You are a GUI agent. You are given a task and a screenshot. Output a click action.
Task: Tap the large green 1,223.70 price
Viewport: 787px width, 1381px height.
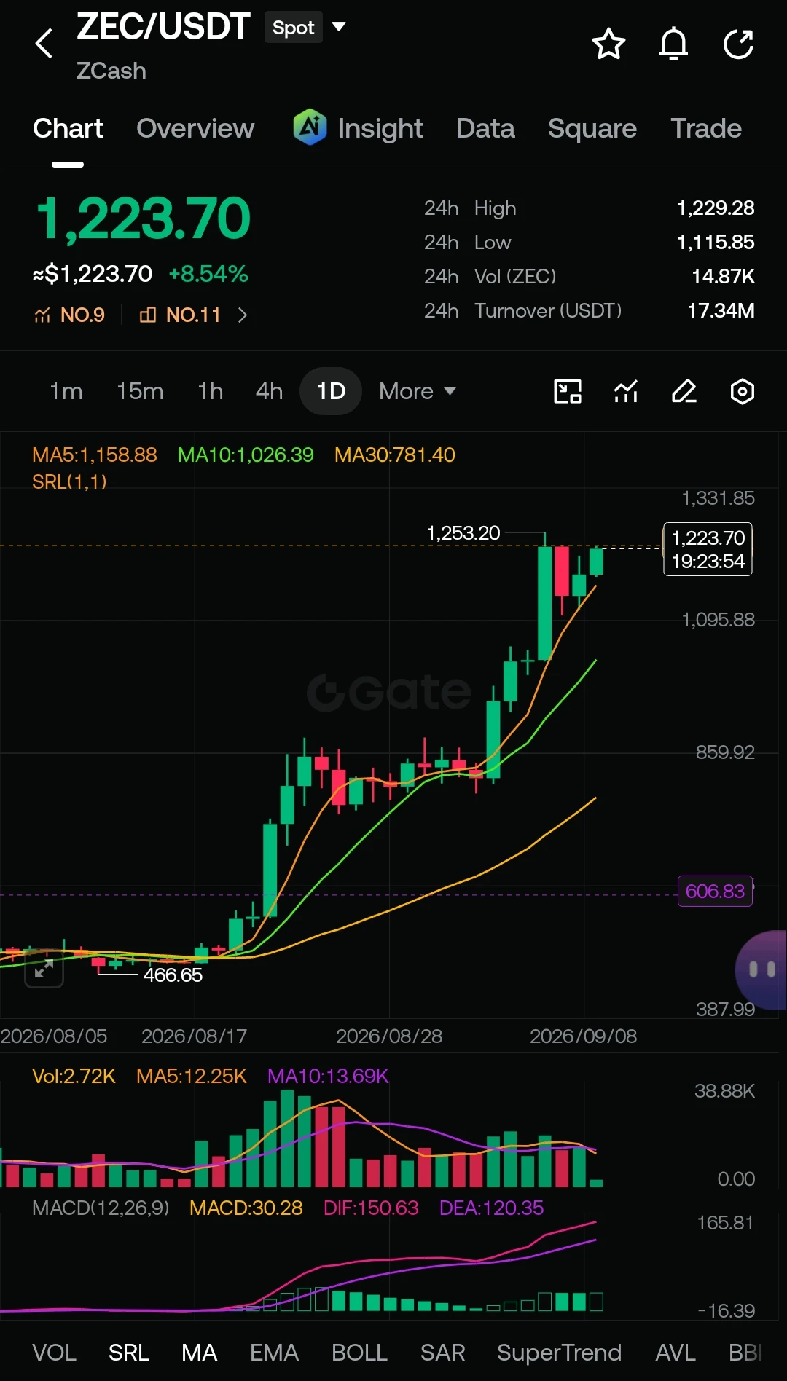143,218
